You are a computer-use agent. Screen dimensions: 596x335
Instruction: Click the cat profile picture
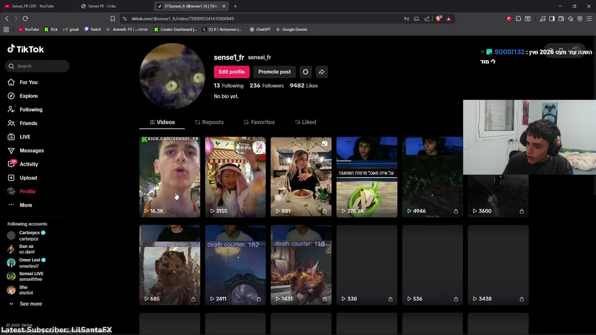172,76
